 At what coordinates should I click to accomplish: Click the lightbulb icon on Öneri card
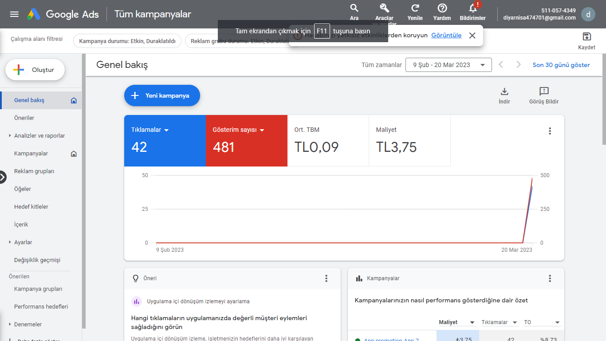[x=136, y=278]
